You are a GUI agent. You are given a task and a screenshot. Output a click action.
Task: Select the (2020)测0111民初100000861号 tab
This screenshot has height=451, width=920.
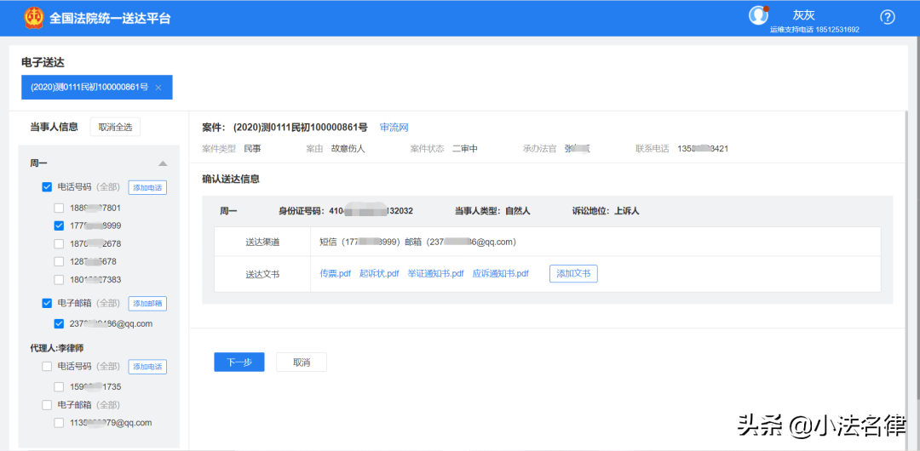coord(97,88)
